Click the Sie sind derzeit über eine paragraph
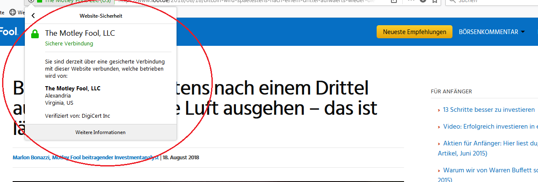 105,69
